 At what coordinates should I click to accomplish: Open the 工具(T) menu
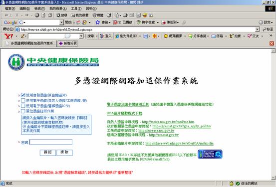point(76,8)
